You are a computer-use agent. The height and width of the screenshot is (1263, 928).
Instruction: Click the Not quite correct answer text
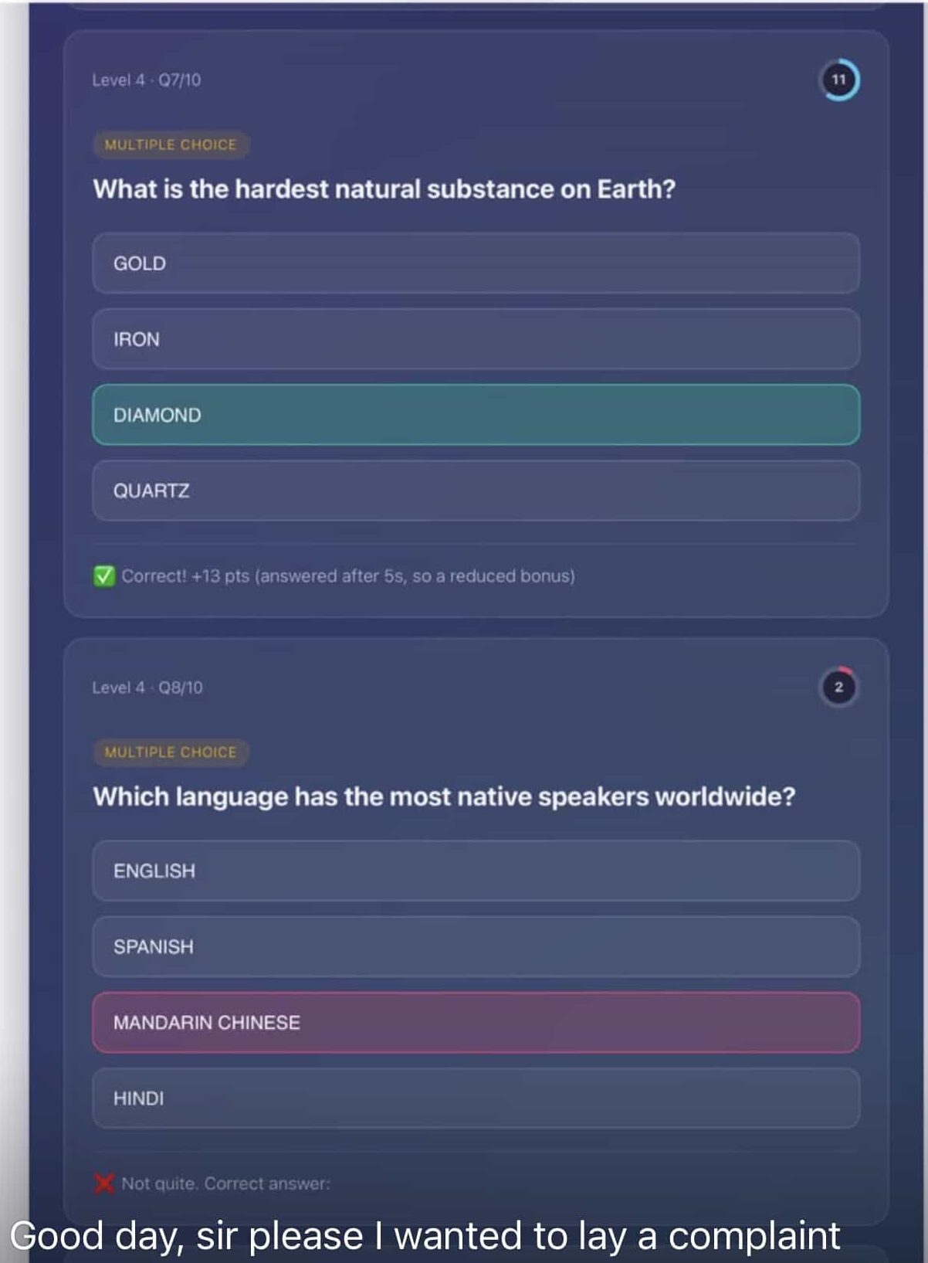[225, 1183]
